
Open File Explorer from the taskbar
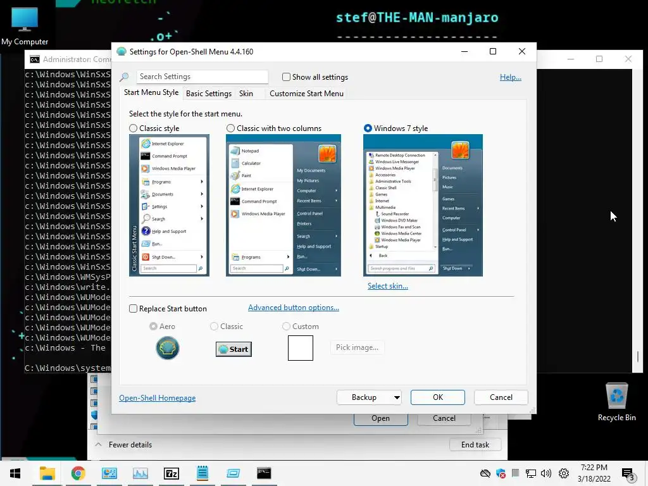tap(47, 473)
